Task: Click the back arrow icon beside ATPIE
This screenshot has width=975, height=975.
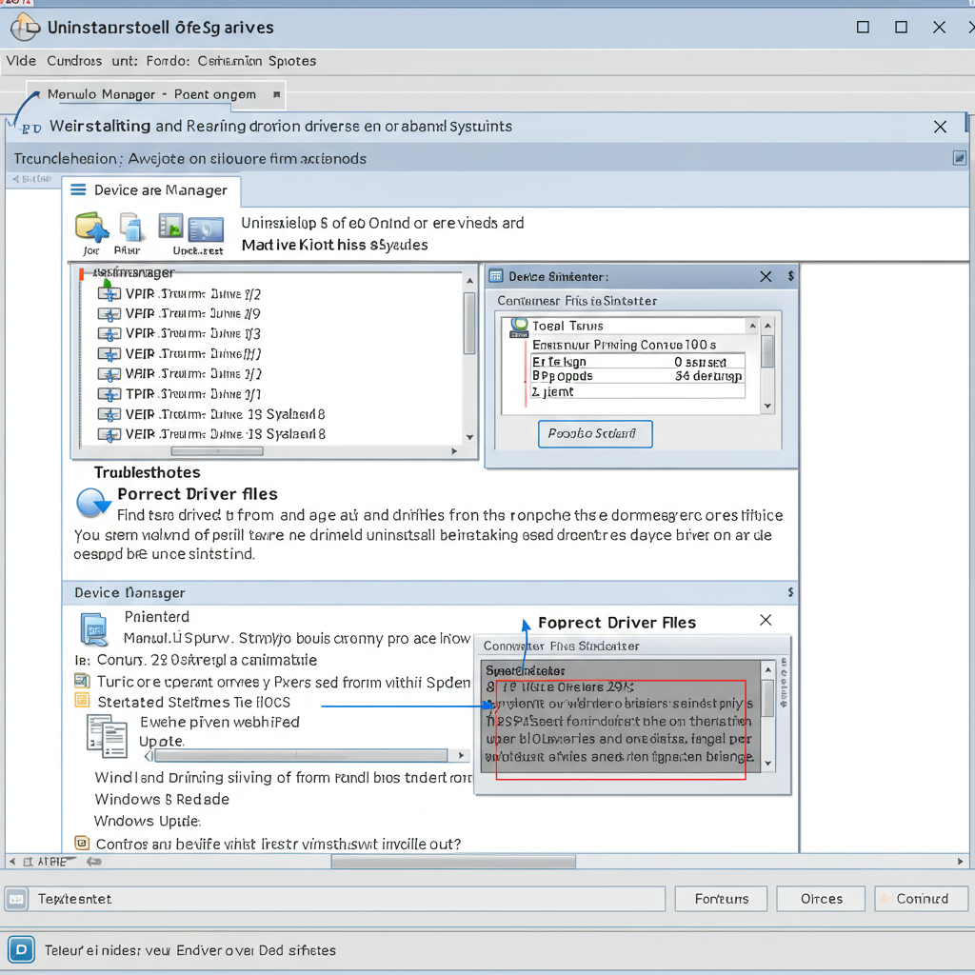Action: tap(94, 861)
